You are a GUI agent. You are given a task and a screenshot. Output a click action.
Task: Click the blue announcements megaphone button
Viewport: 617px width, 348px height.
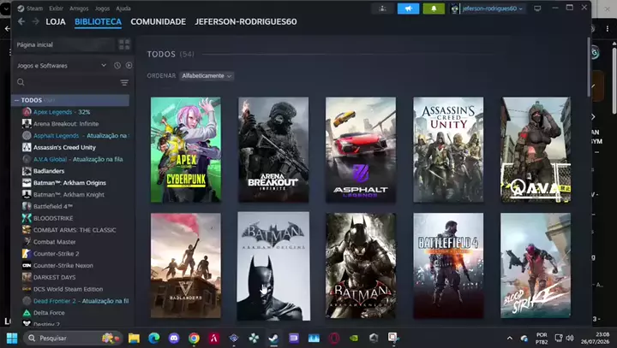click(x=408, y=9)
